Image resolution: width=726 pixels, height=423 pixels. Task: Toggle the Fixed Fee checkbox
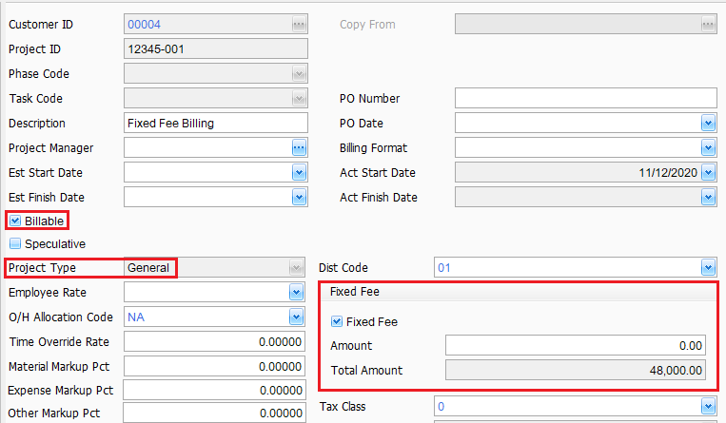(x=337, y=321)
